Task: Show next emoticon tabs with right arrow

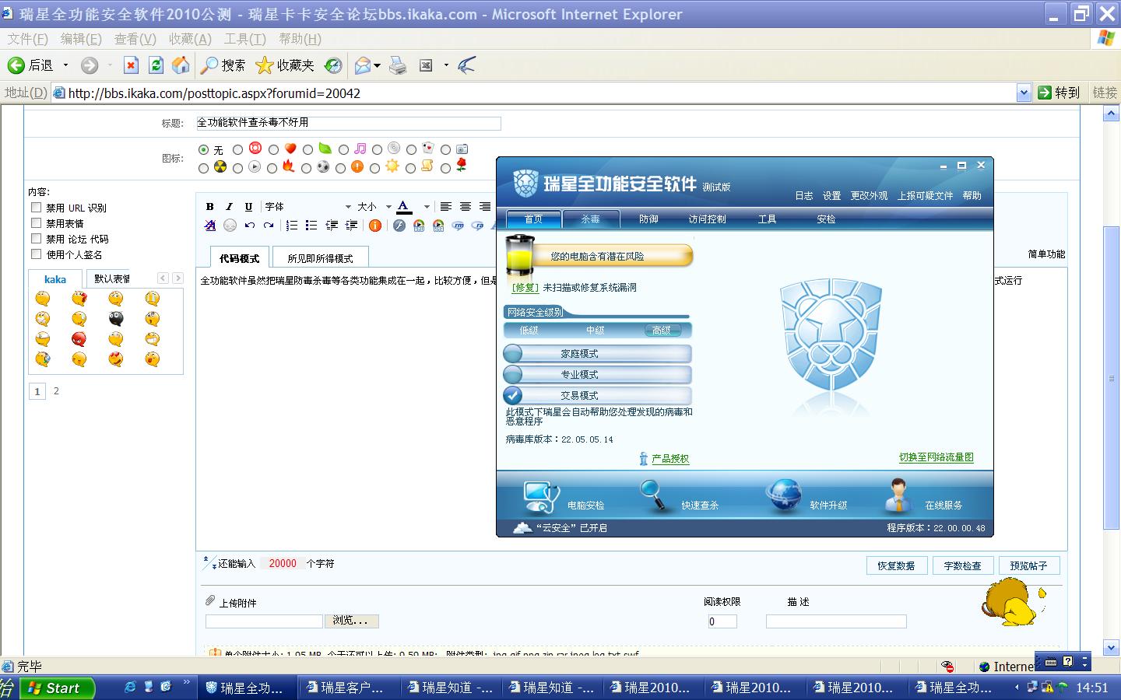Action: (x=177, y=278)
